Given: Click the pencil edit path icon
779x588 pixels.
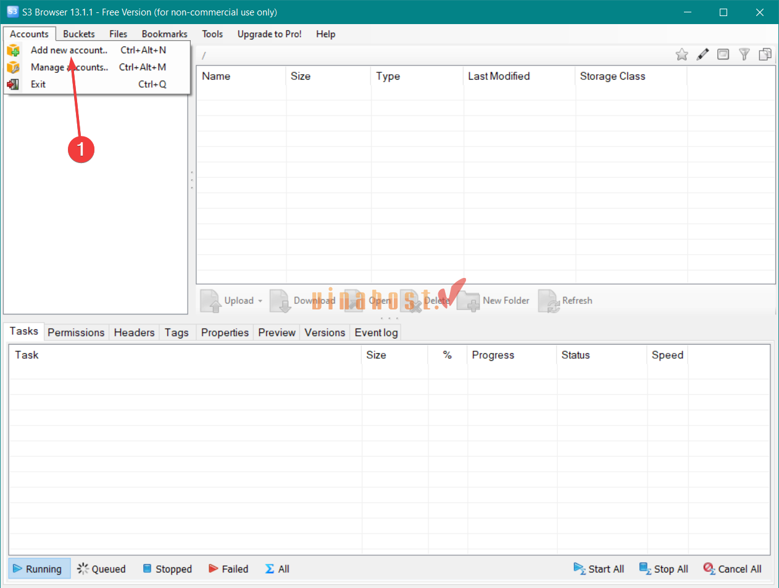Looking at the screenshot, I should click(x=702, y=54).
